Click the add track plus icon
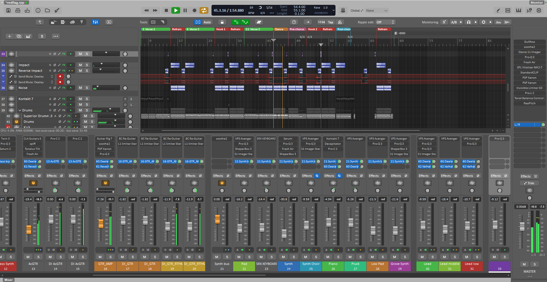 click(x=9, y=36)
